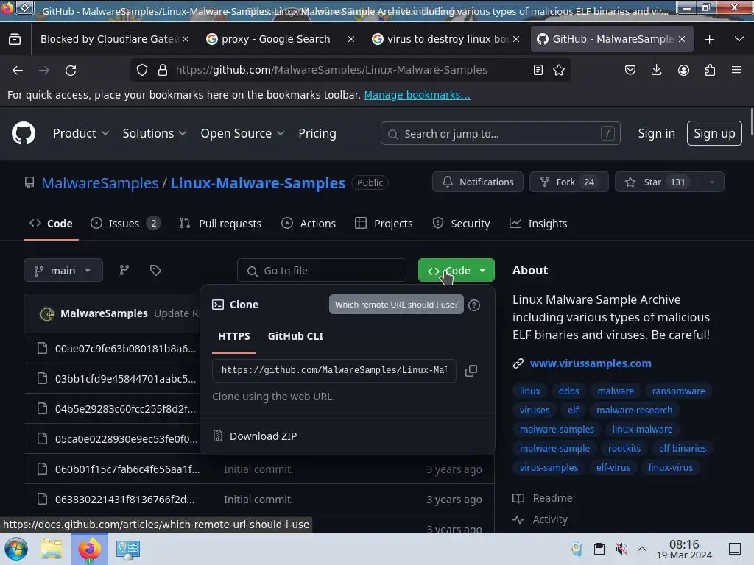
Task: Expand the Product menu
Action: [x=81, y=133]
